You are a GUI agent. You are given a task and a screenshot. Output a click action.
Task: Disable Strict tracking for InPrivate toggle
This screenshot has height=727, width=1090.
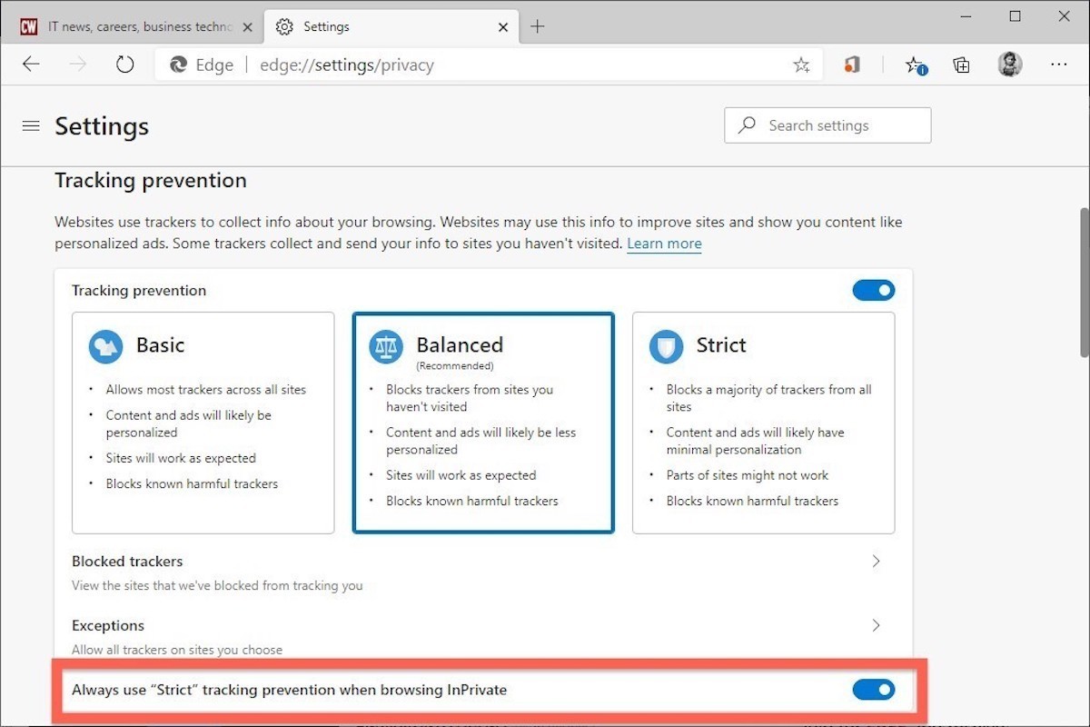coord(874,690)
